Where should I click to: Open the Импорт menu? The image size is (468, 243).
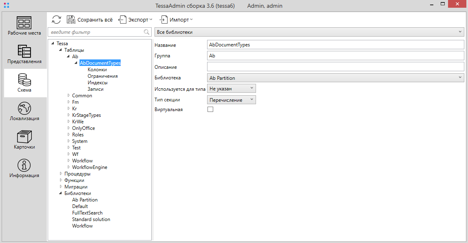[176, 20]
